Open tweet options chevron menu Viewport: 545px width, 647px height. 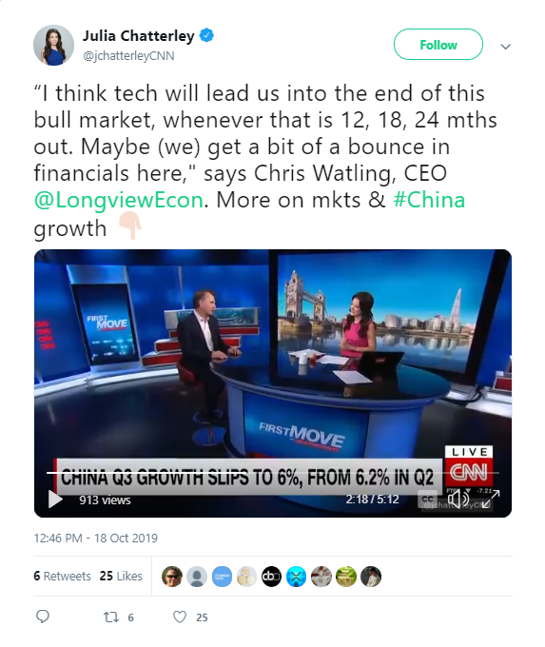coord(505,47)
